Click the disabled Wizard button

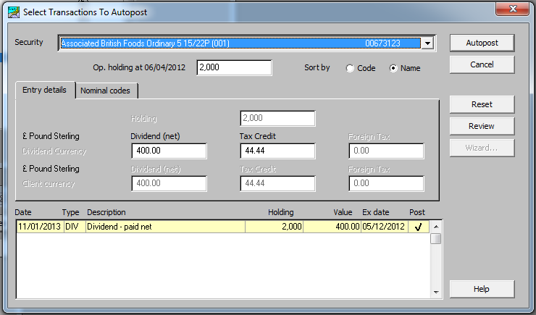482,148
